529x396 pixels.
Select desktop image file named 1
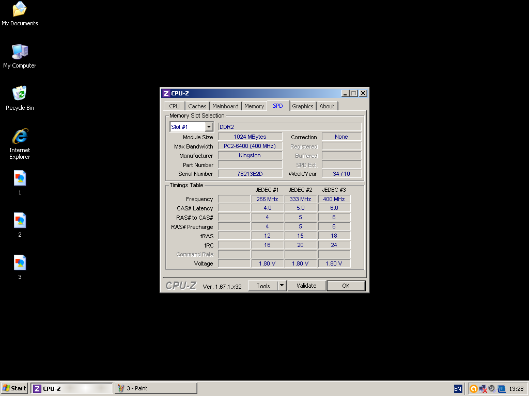20,183
